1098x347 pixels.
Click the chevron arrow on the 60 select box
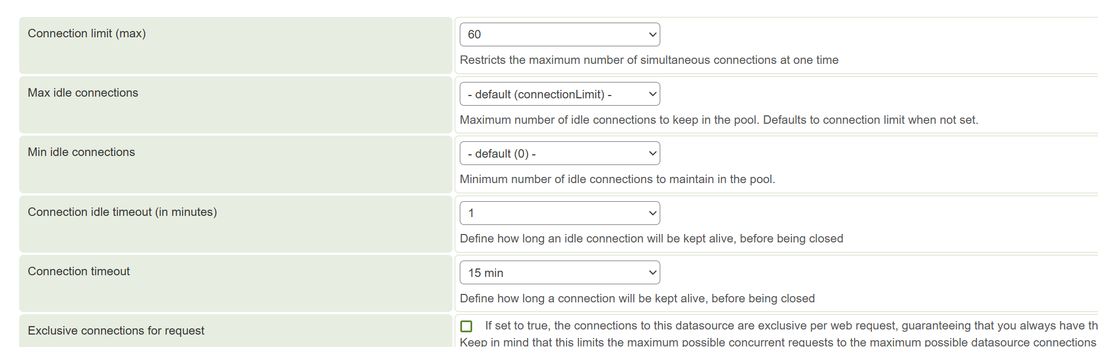tap(652, 34)
